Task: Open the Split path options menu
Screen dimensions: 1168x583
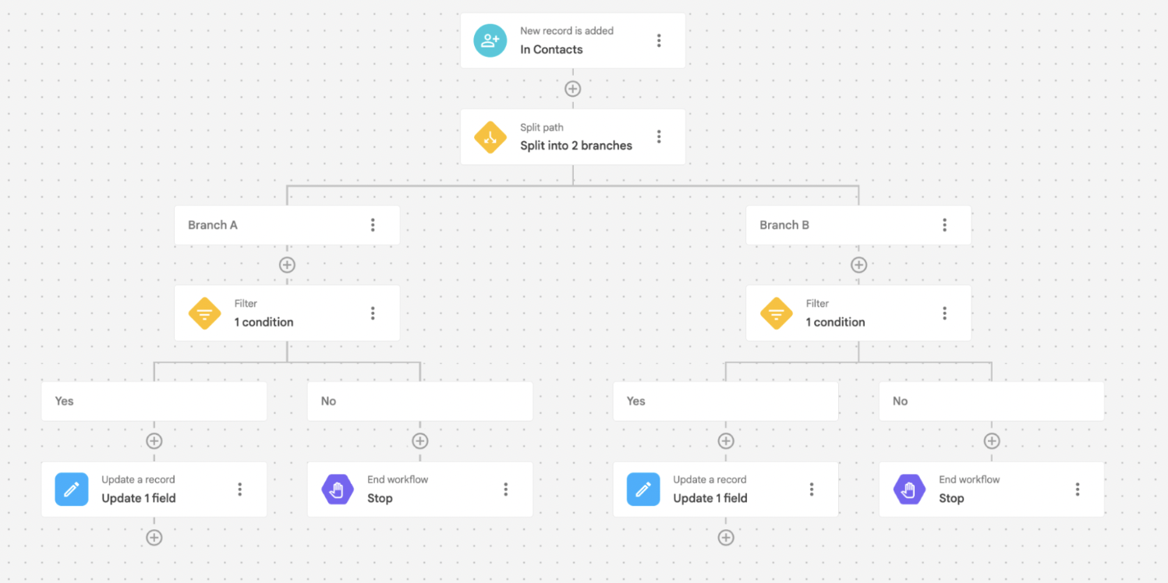Action: (x=659, y=136)
